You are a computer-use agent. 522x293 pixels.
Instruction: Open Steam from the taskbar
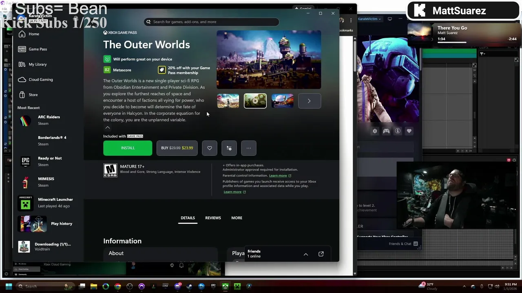pyautogui.click(x=189, y=286)
